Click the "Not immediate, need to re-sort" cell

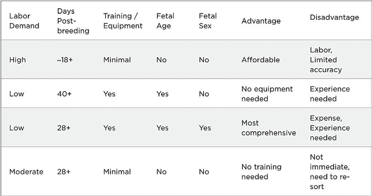coord(329,172)
